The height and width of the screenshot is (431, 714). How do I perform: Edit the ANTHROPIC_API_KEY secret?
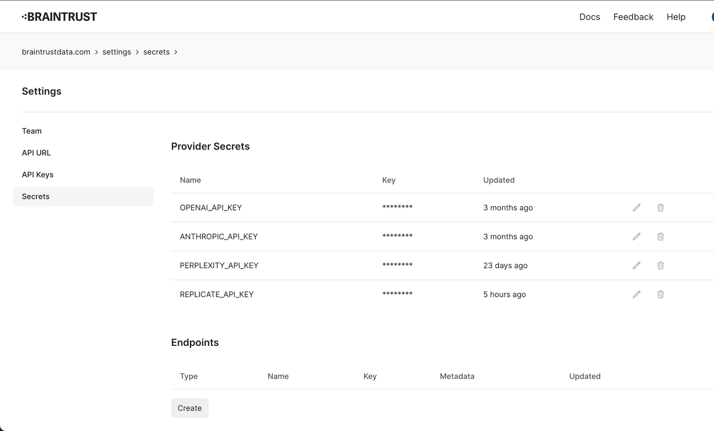tap(637, 236)
